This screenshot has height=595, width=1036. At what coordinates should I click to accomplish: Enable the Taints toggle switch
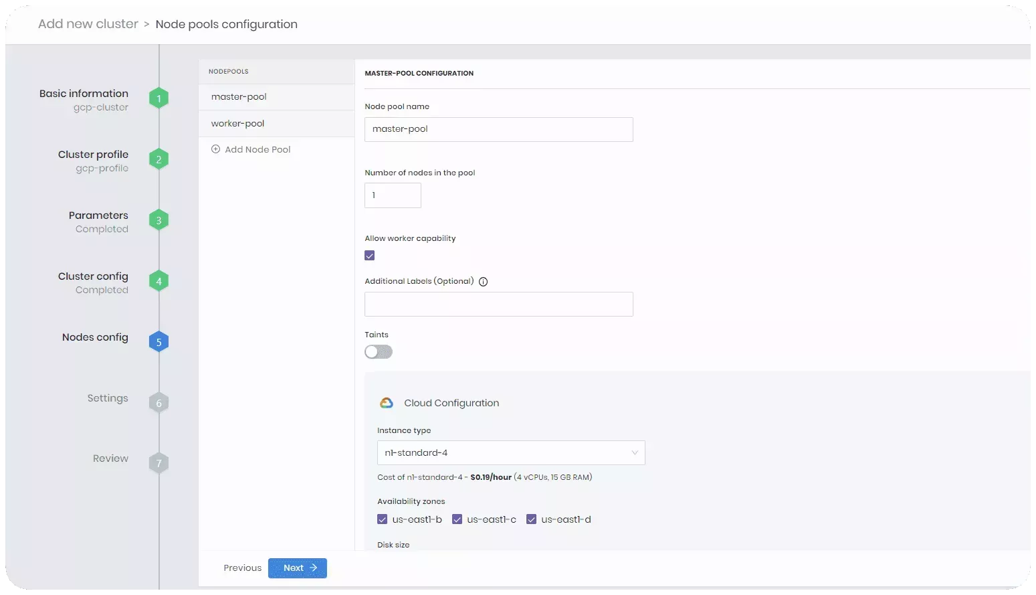379,352
